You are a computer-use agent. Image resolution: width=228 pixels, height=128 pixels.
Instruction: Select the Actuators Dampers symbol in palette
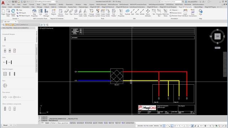[x=5, y=39]
